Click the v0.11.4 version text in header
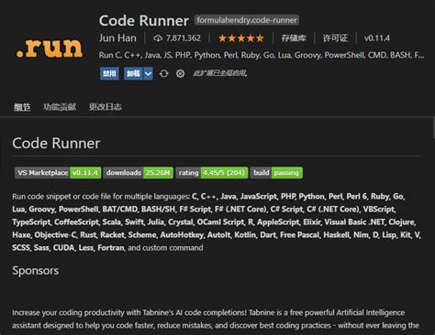This screenshot has height=335, width=435. coord(377,38)
